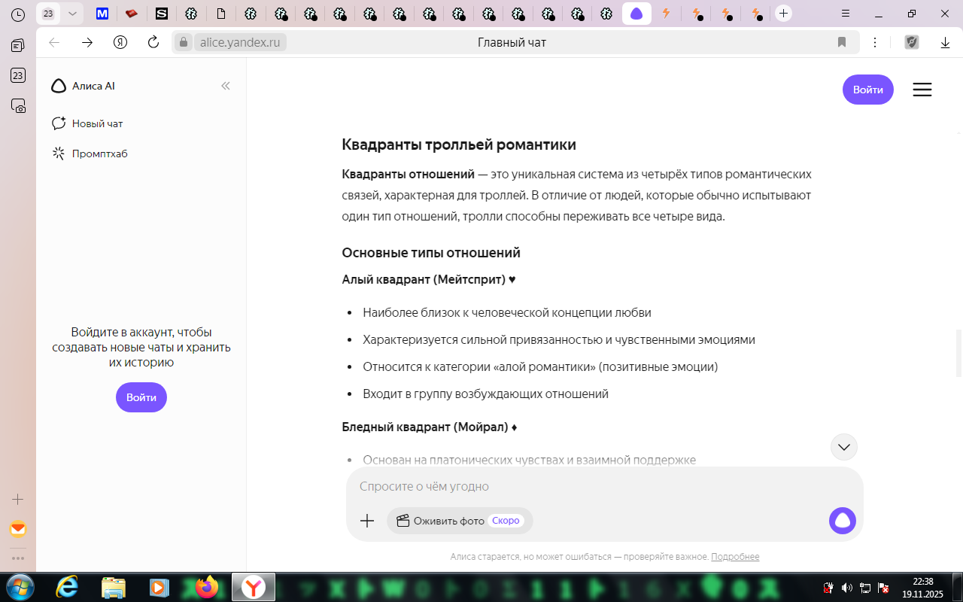The width and height of the screenshot is (963, 602).
Task: Switch to the tab with the blue M icon
Action: (x=102, y=14)
